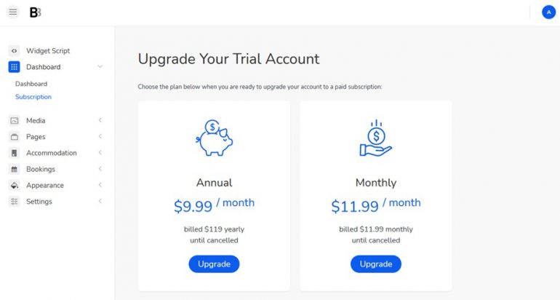The width and height of the screenshot is (560, 300).
Task: Click the Annual piggy bank illustration
Action: [x=214, y=138]
